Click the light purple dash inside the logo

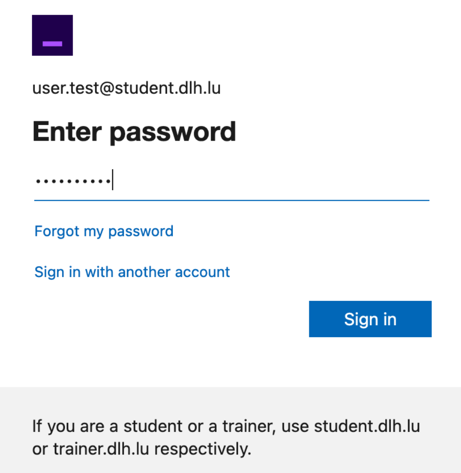(x=52, y=44)
